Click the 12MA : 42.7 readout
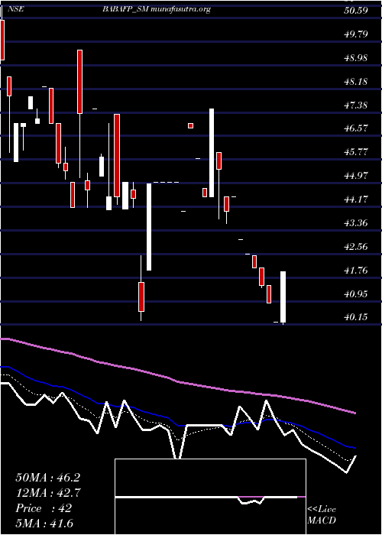 pyautogui.click(x=47, y=493)
